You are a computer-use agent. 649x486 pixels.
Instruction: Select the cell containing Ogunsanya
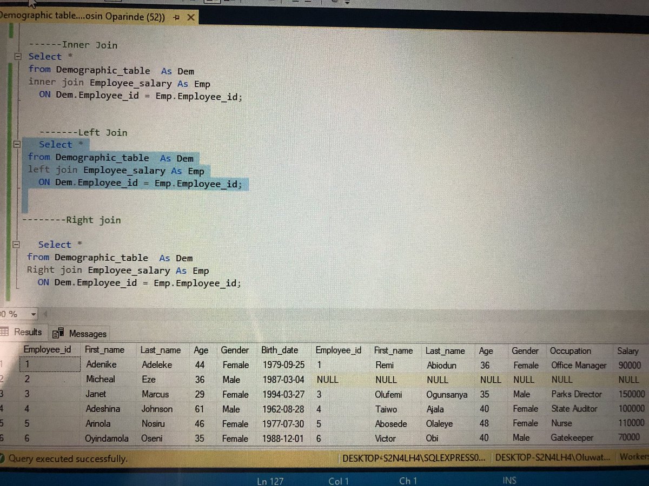447,395
